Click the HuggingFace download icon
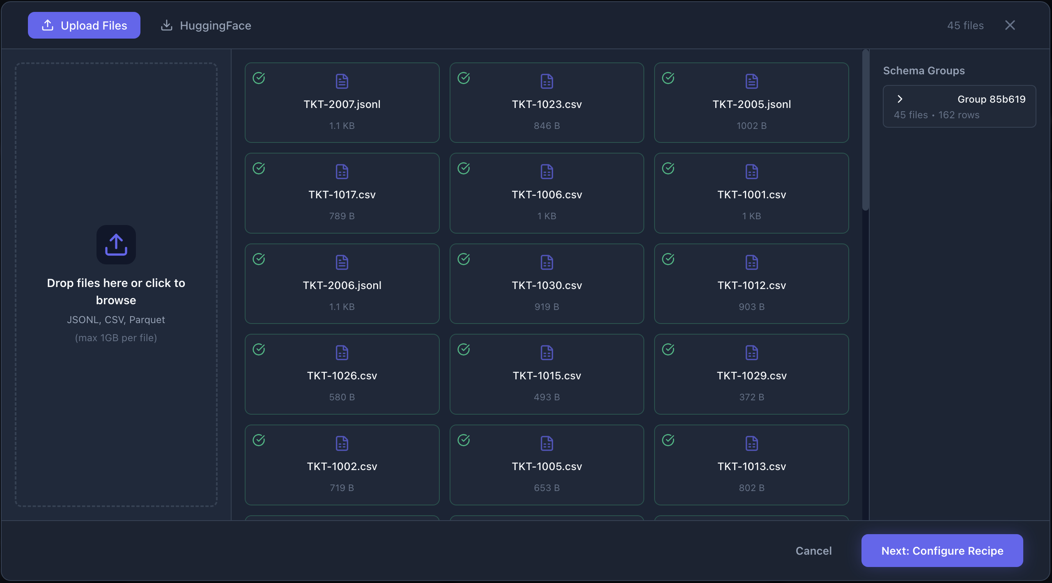The image size is (1052, 583). (167, 25)
